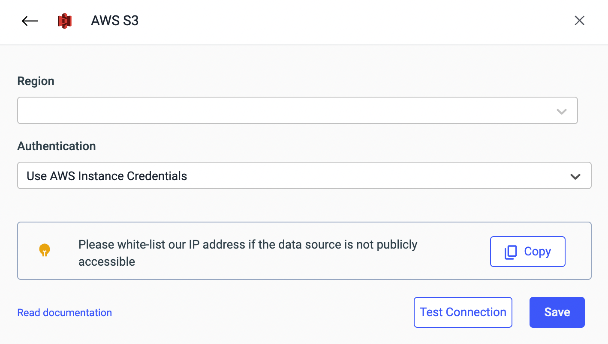The width and height of the screenshot is (608, 344).
Task: Expand the Authentication dropdown chevron
Action: (x=575, y=176)
